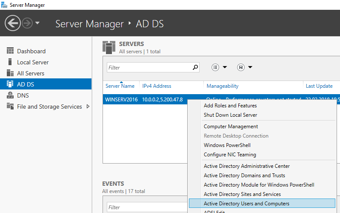
Task: Open Active Directory Domains and Trusts
Action: tap(244, 175)
